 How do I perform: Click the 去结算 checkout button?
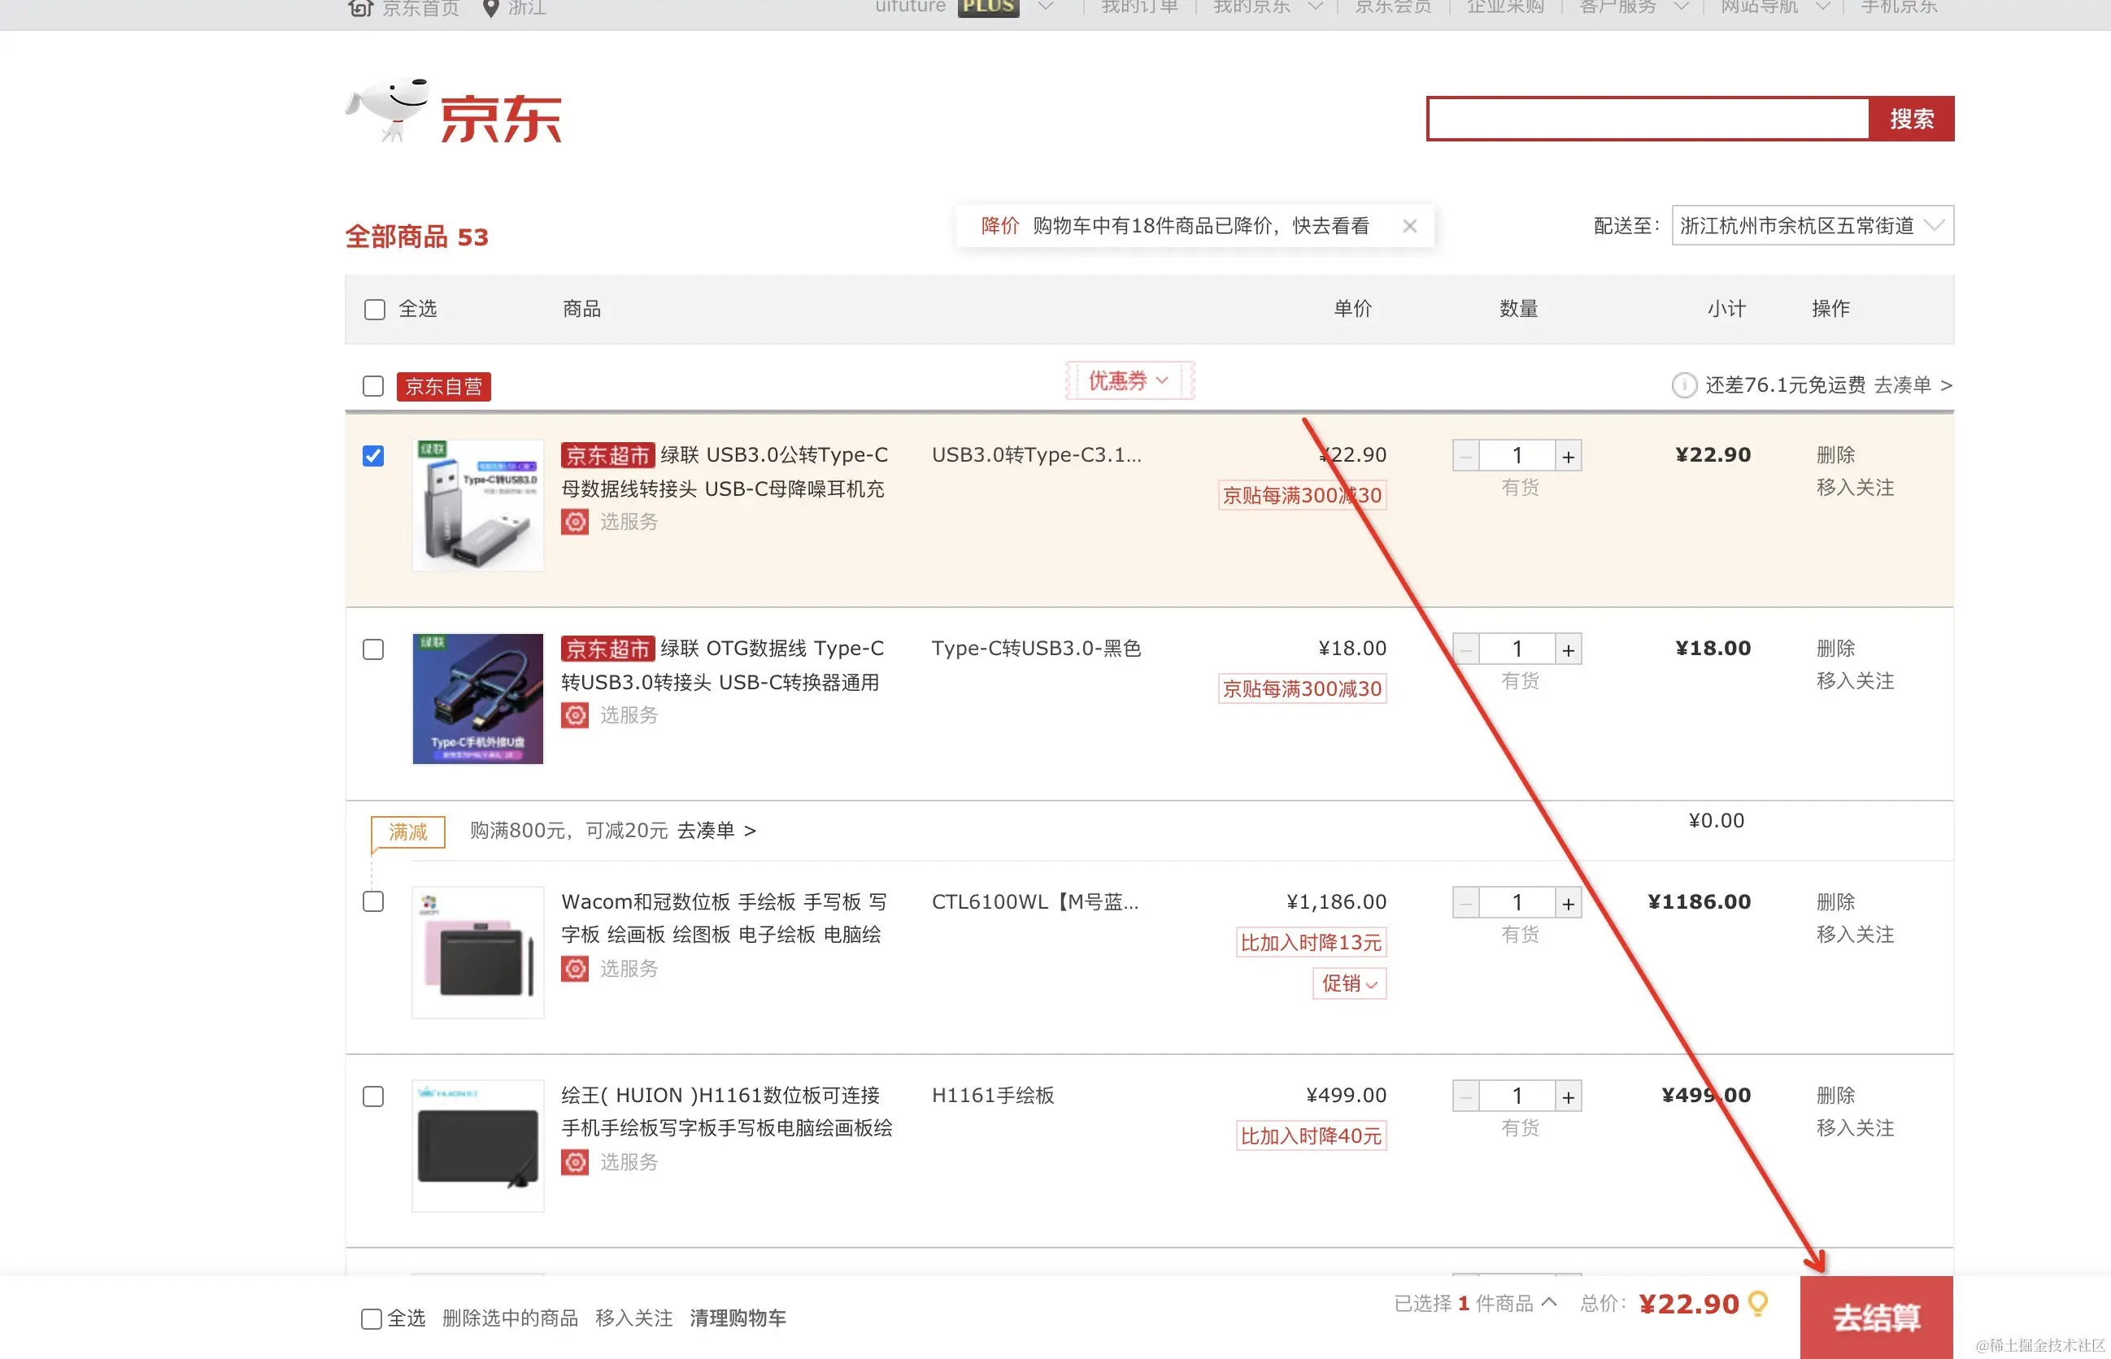tap(1876, 1318)
